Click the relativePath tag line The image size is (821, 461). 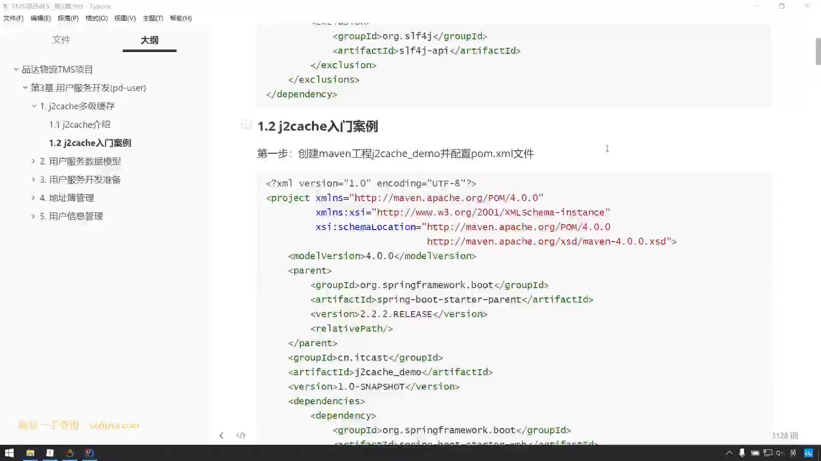click(351, 328)
